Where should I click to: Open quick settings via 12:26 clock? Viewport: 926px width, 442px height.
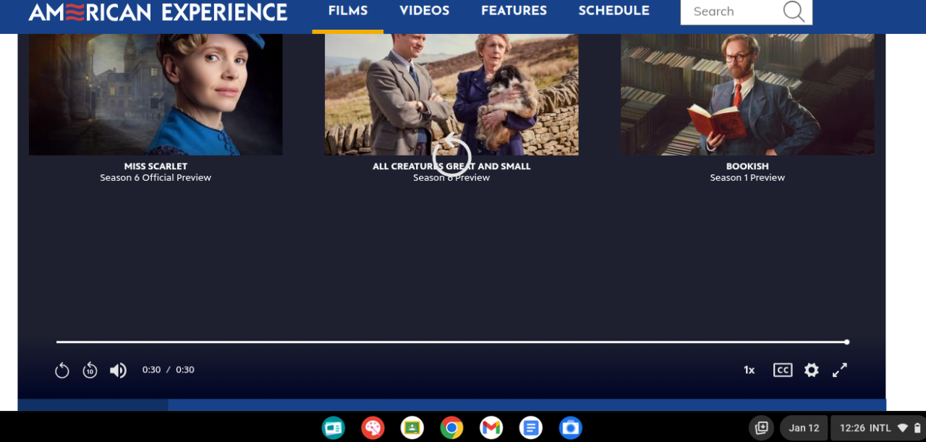click(878, 428)
